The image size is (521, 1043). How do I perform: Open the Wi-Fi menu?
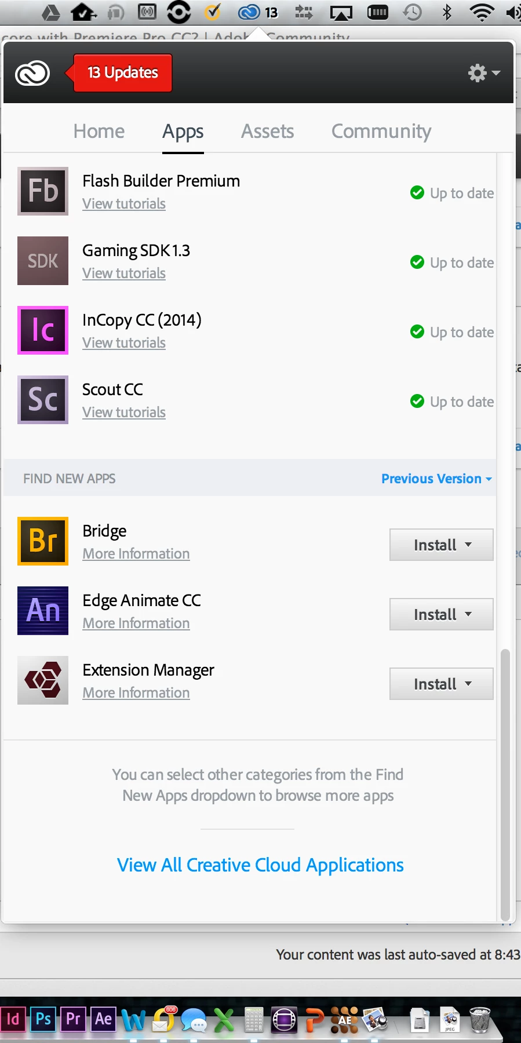(x=482, y=12)
